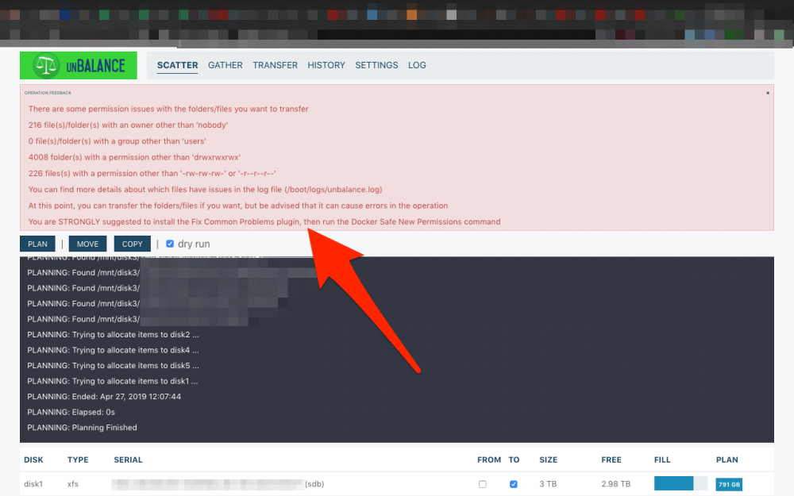The height and width of the screenshot is (496, 794).
Task: Click 'PLANNING: Trying to allocate items to disk5'
Action: [113, 365]
